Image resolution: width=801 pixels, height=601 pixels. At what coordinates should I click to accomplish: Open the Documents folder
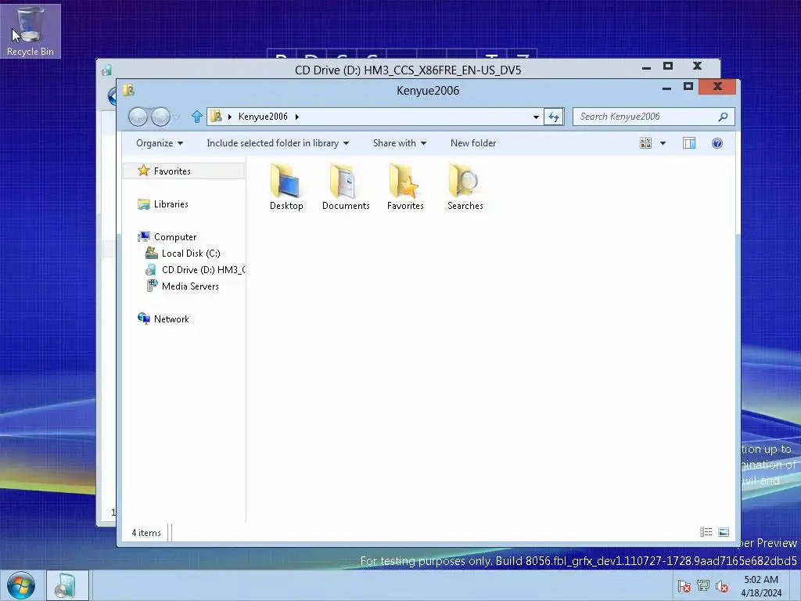click(x=346, y=187)
